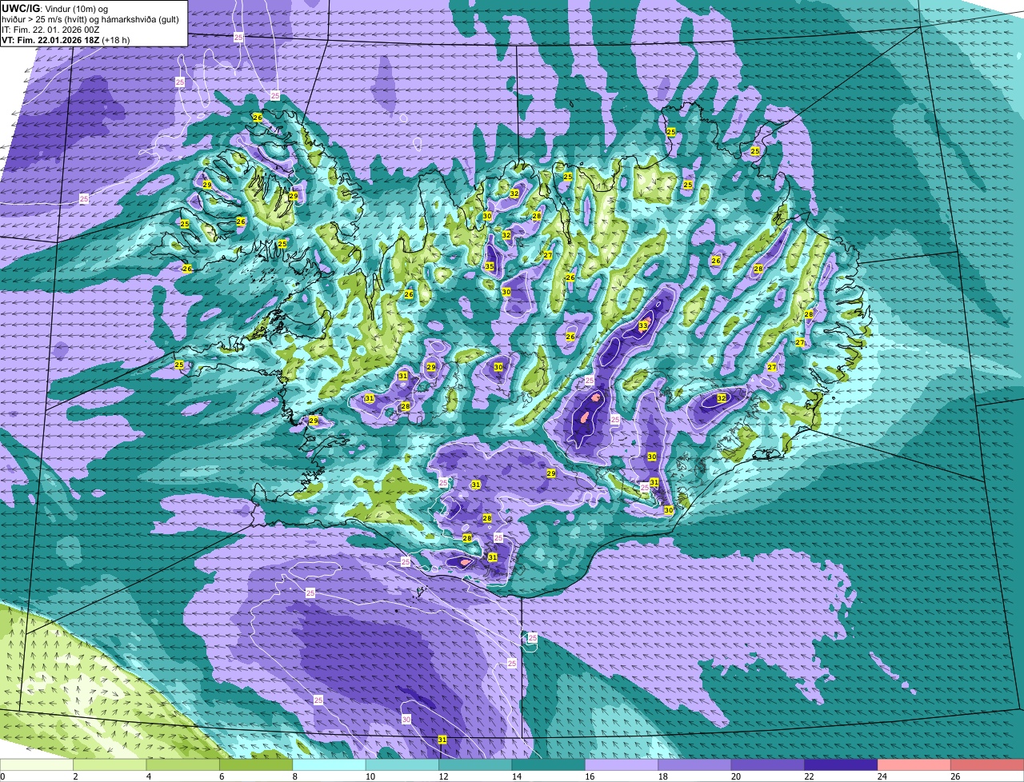Screen dimensions: 1024x782
Task: Click the 22–24 m/s dark indigo legend swatch
Action: click(x=842, y=764)
